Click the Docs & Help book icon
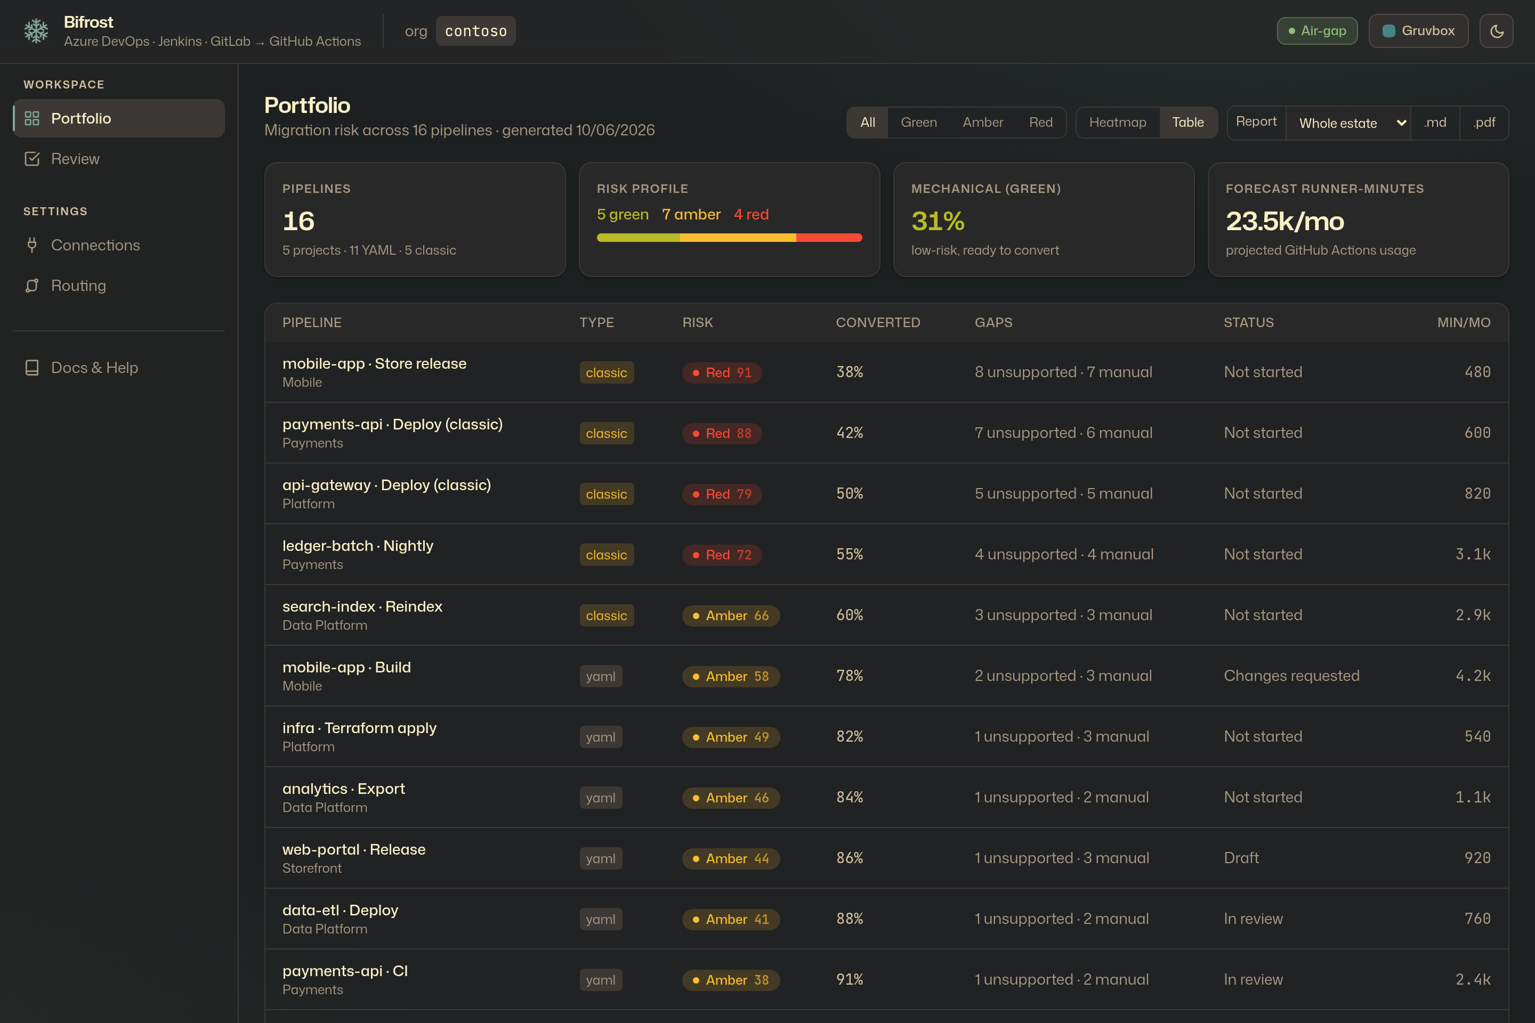The height and width of the screenshot is (1023, 1535). pyautogui.click(x=32, y=367)
